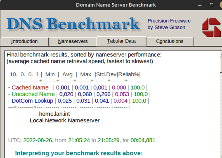Viewport: 222px width, 158px height.
Task: Click the 'Max' column header
Action: coord(86,74)
